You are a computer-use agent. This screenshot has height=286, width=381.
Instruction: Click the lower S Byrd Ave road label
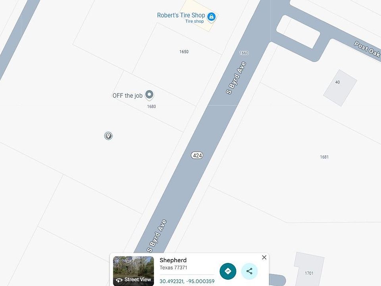coord(157,236)
